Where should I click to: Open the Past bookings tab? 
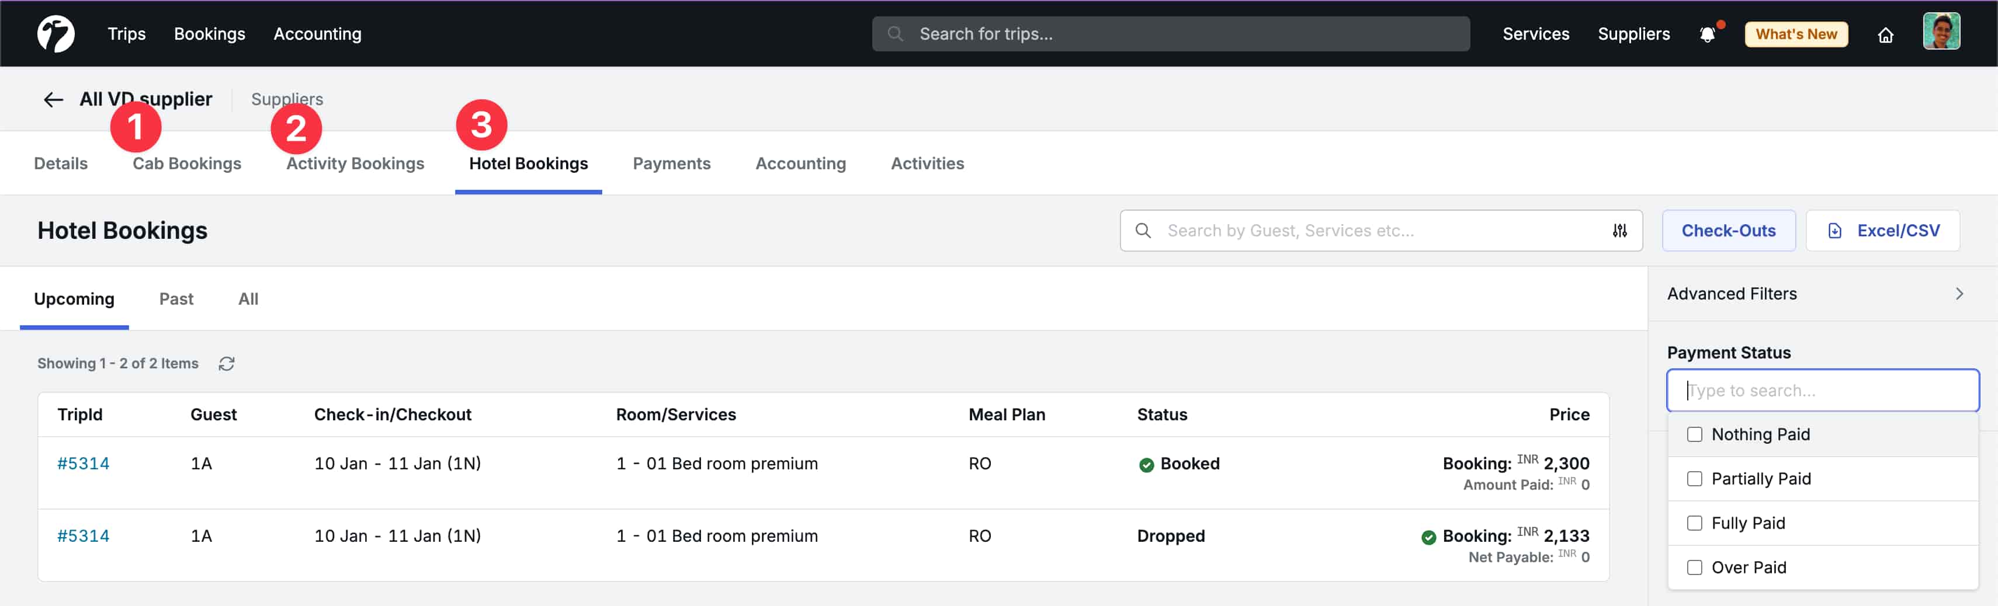click(176, 299)
